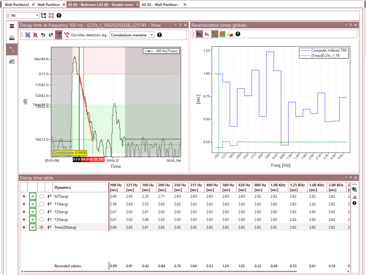Redo with the right-curved arrow icon
This screenshot has height=275, width=366.
pos(51,35)
